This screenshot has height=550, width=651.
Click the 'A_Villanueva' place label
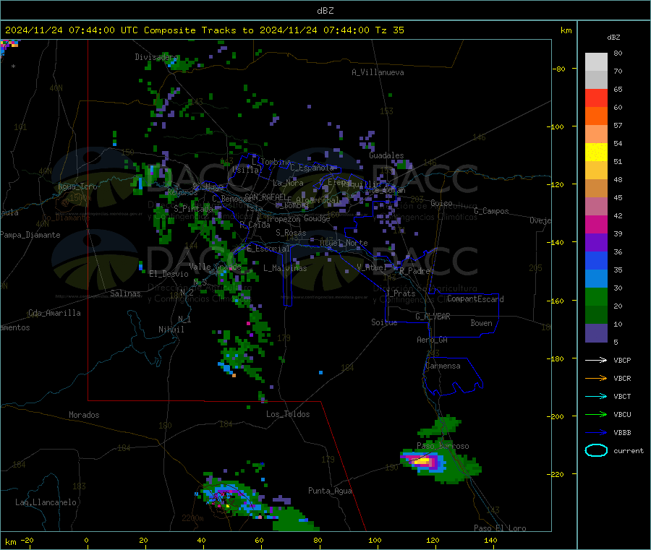[378, 72]
